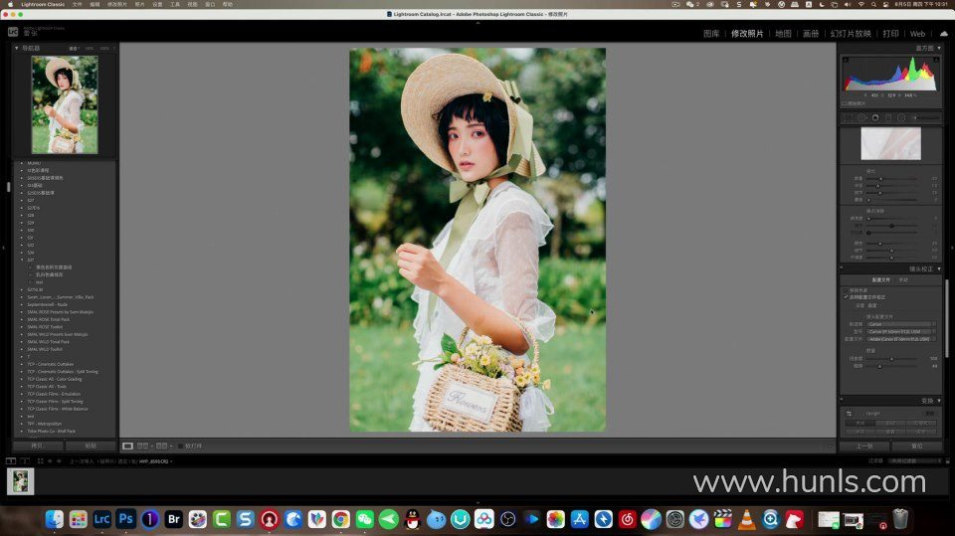This screenshot has width=955, height=536.
Task: Select the filmstrip photo thumbnail
Action: click(x=21, y=481)
